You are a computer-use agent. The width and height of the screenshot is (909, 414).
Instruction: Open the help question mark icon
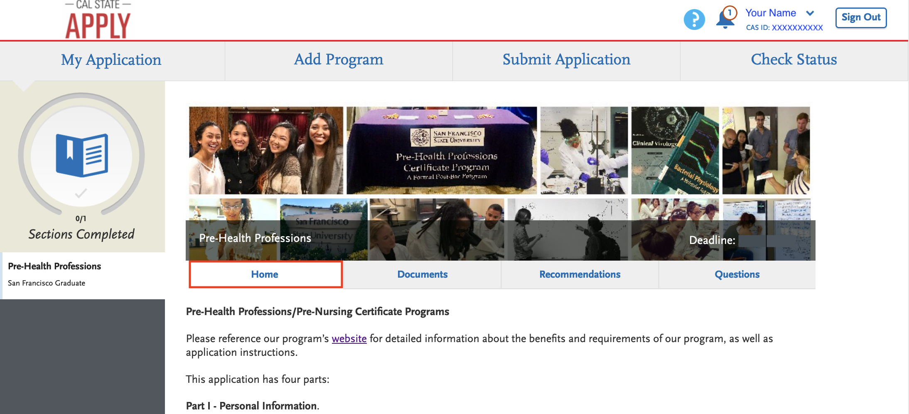[694, 19]
